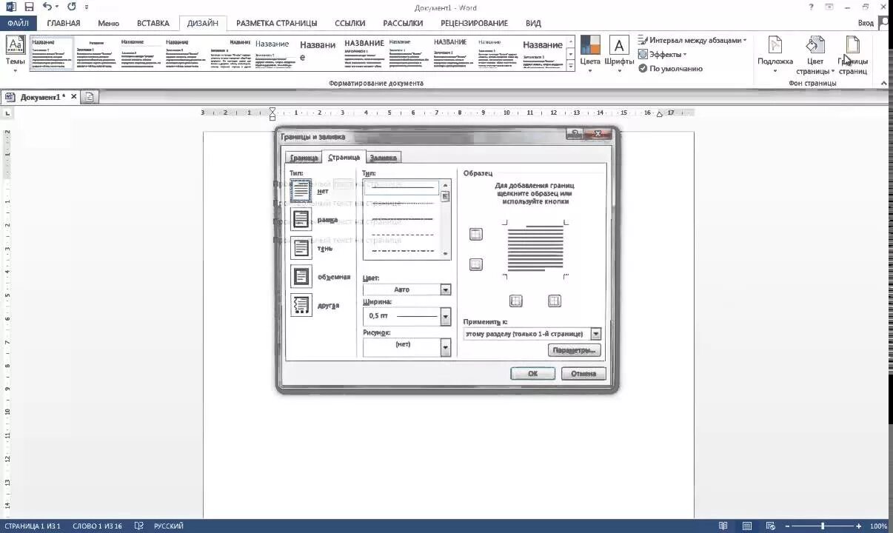Click РУССКИЙ language in status bar
Viewport: 893px width, 533px height.
(x=169, y=526)
